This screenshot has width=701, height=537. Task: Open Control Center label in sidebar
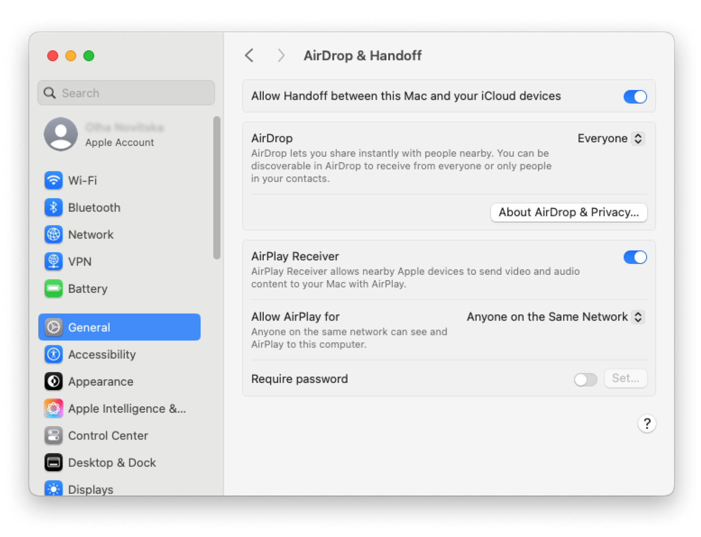[x=108, y=436]
